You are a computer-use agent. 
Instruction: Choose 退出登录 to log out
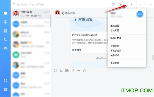[x=115, y=63]
